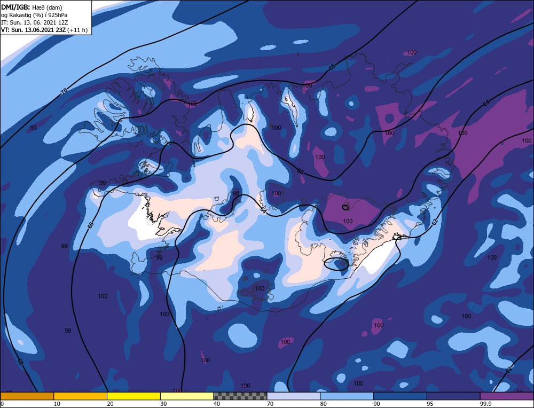Click the checkered gray 40–70 legend swatch
This screenshot has height=408, width=534.
(x=240, y=396)
